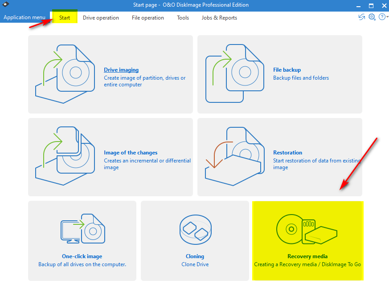Open the Application menu

[25, 17]
